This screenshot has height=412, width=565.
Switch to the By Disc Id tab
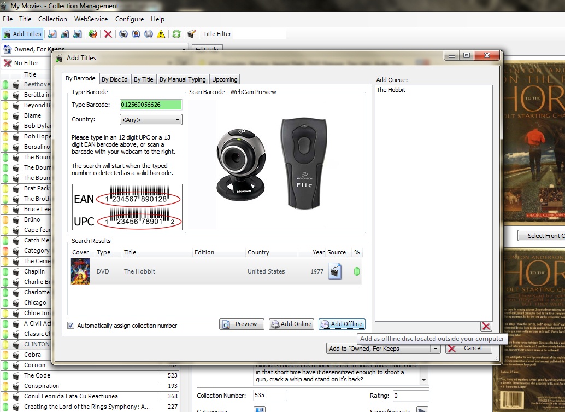coord(115,79)
